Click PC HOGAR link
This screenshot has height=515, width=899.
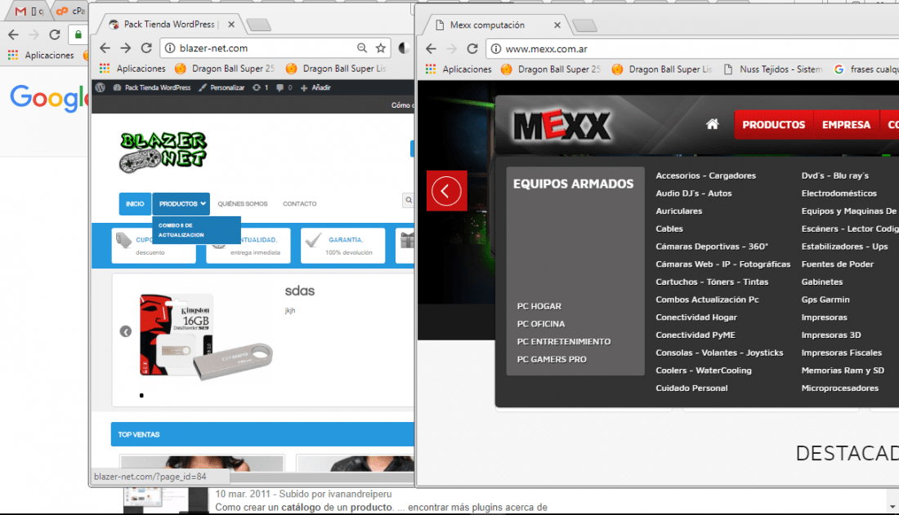click(539, 307)
